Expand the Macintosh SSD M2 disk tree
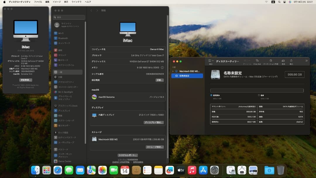Screen dimensions: 316x178 click(x=173, y=71)
